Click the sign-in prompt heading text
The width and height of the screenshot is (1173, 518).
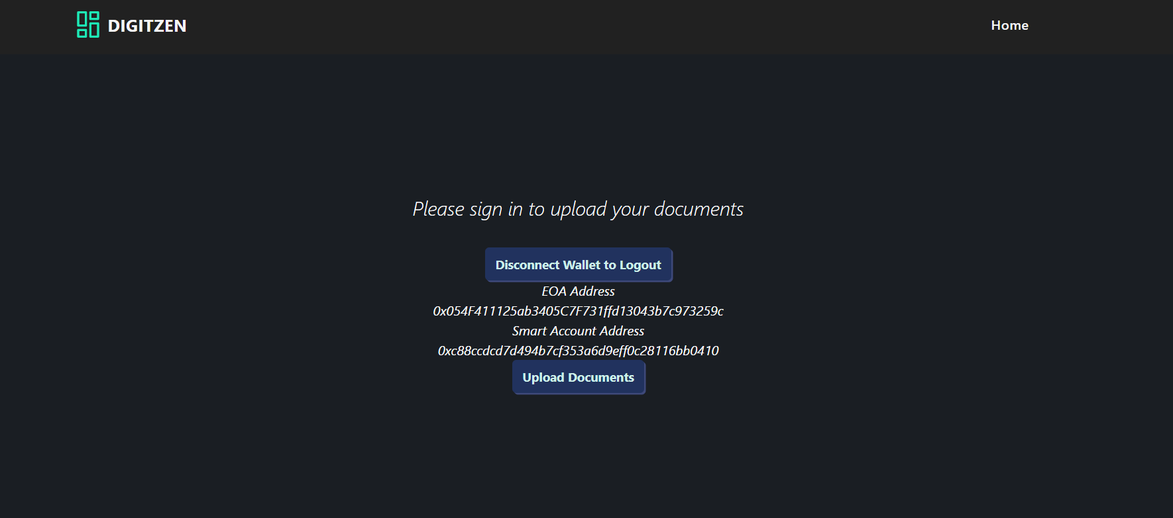pyautogui.click(x=579, y=209)
